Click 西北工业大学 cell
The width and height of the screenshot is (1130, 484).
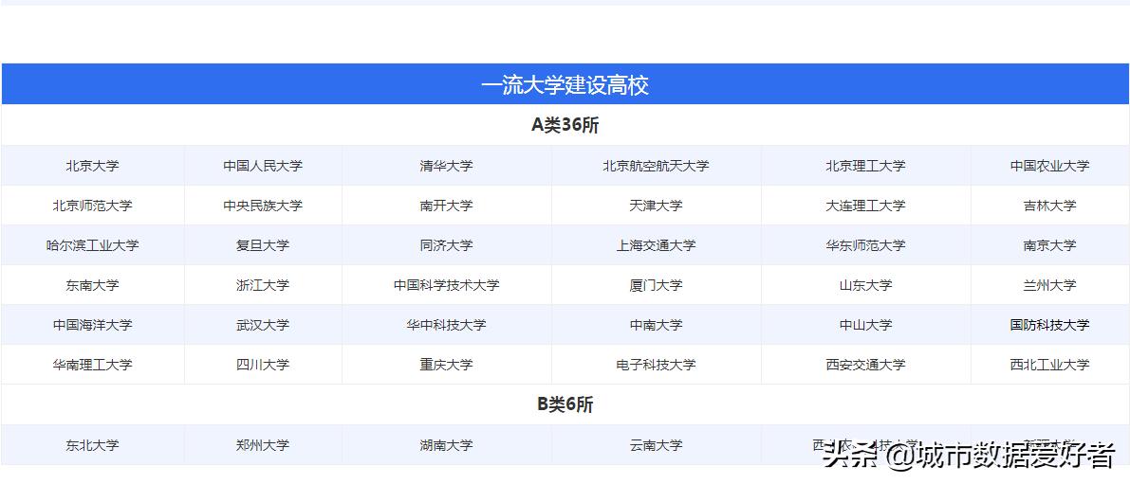pyautogui.click(x=1049, y=365)
